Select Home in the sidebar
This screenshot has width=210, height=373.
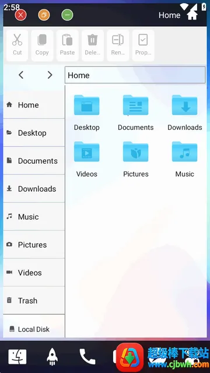34,105
